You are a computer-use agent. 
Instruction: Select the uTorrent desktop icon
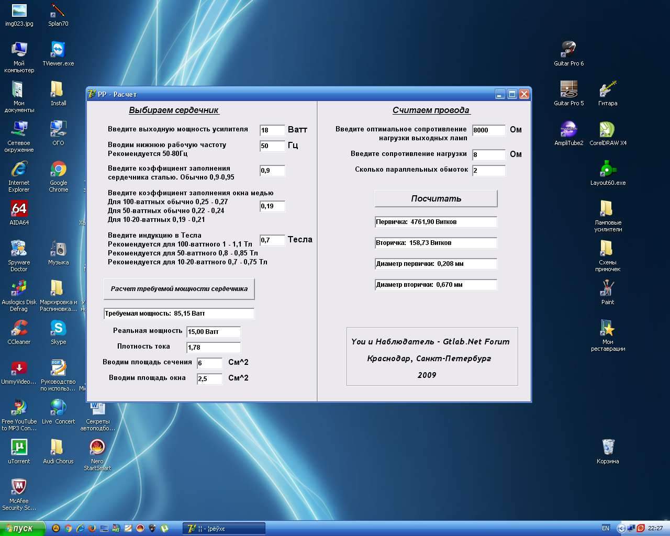[x=19, y=448]
